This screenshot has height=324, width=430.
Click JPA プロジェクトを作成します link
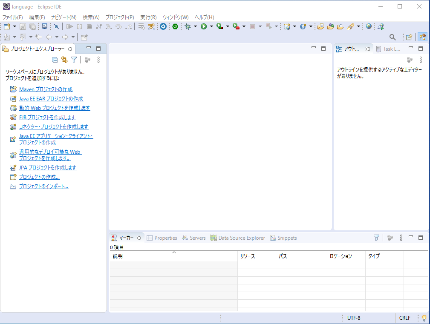click(48, 168)
